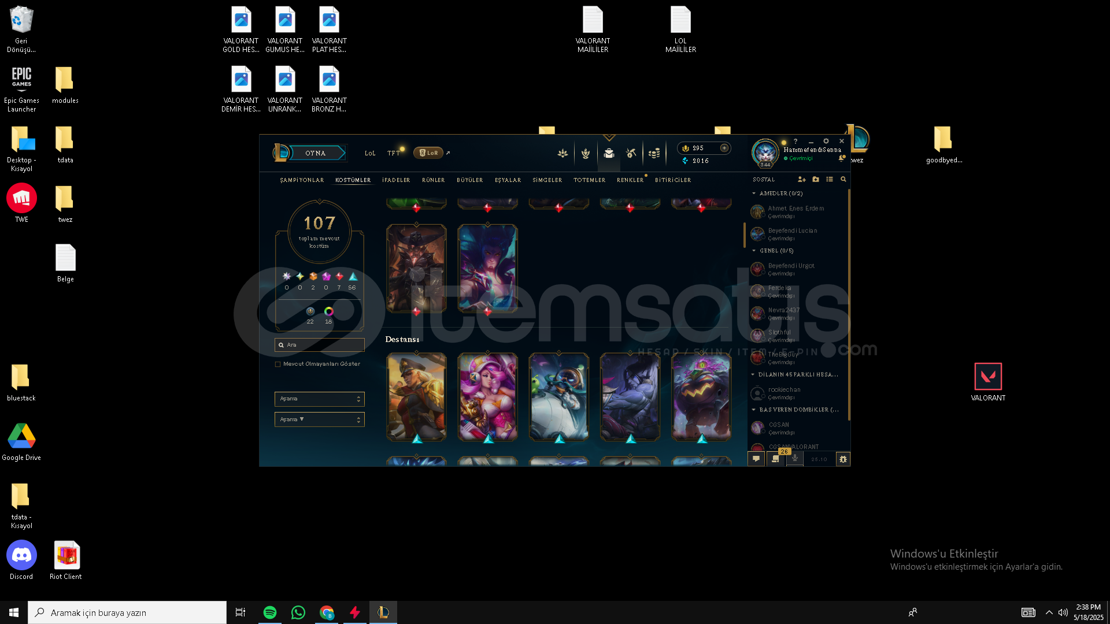Open the BÜYÜLER tab
The image size is (1110, 624).
pyautogui.click(x=470, y=180)
